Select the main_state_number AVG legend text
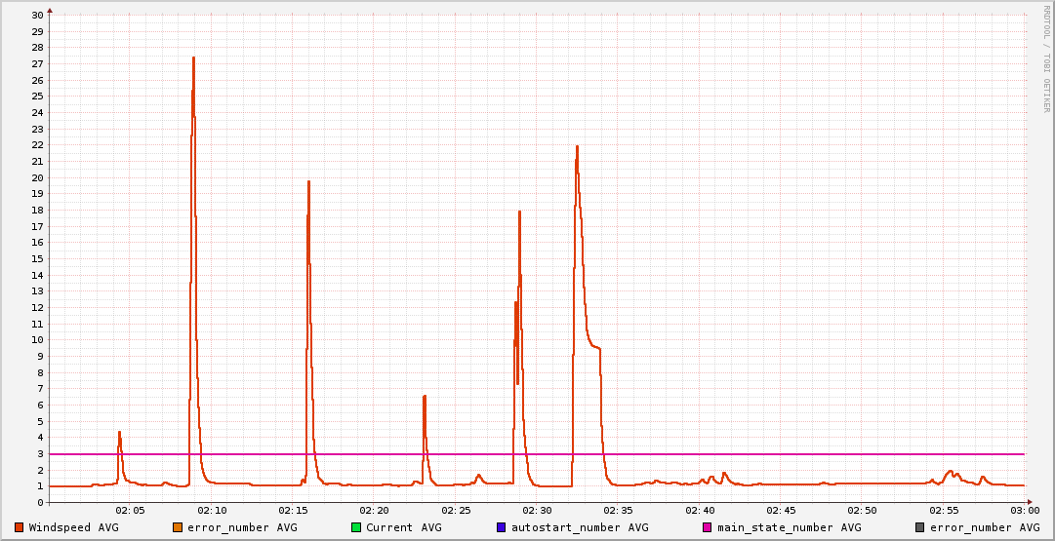This screenshot has height=541, width=1055. pyautogui.click(x=790, y=527)
